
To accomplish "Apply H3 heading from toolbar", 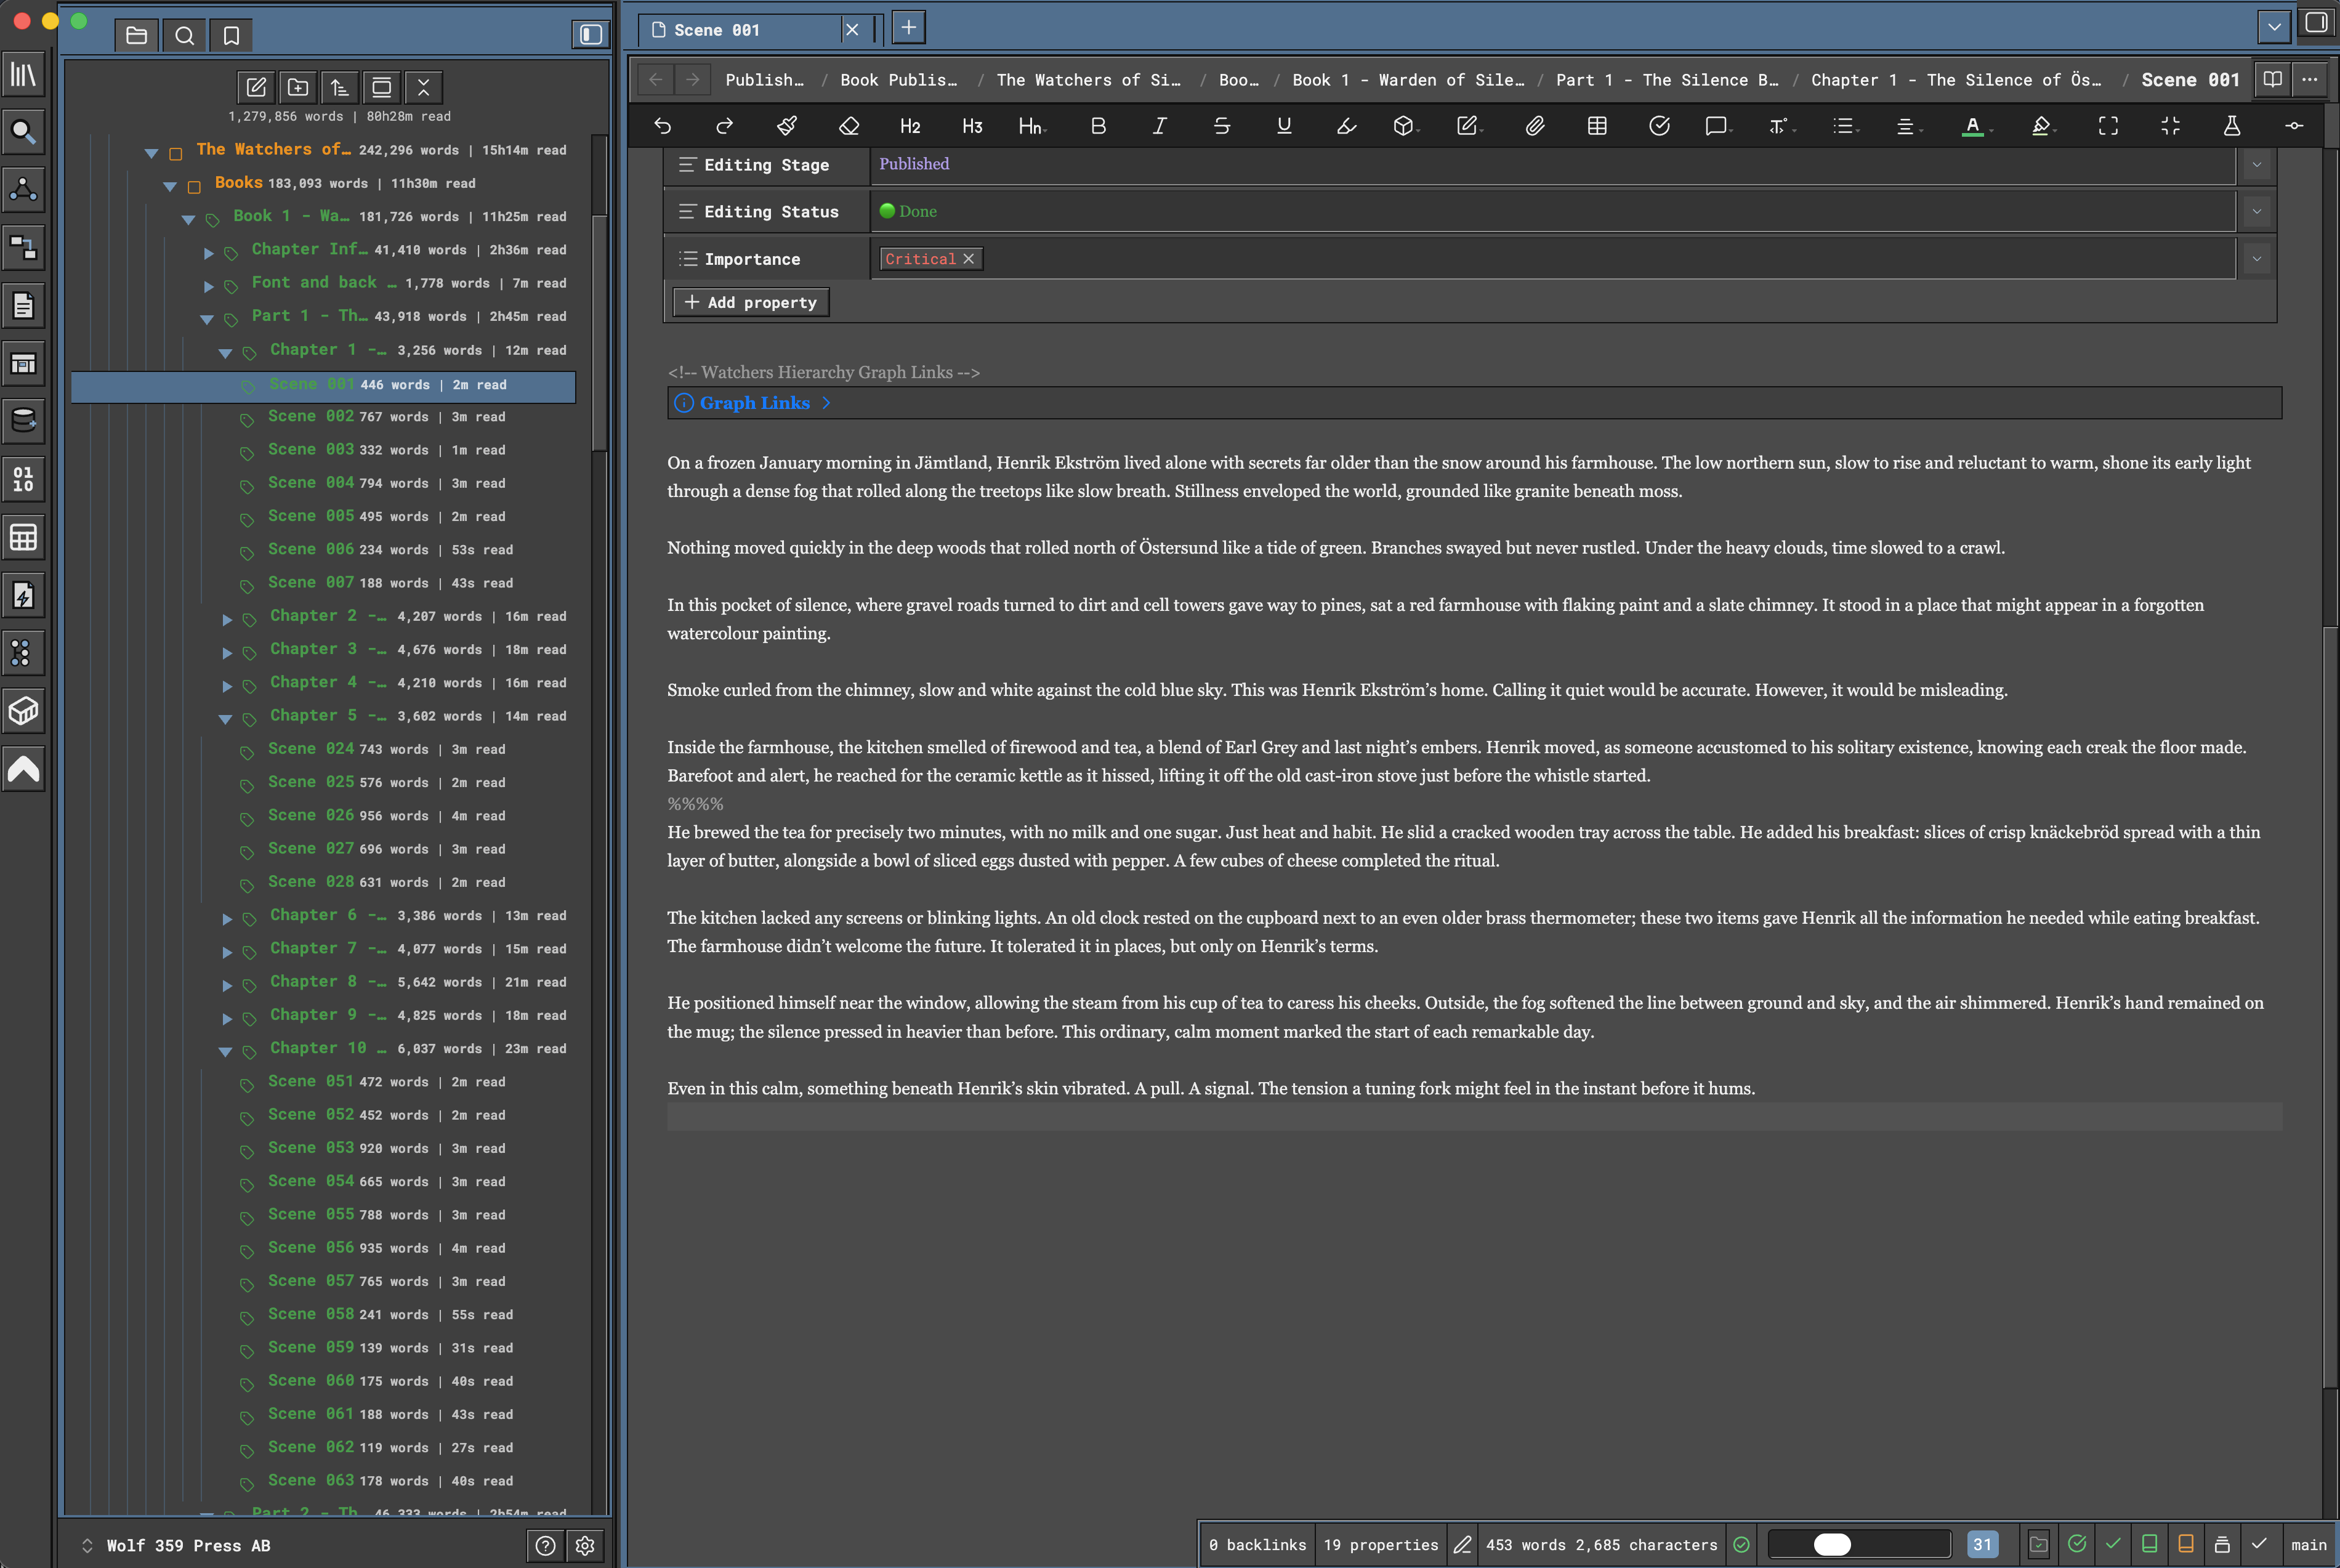I will (972, 126).
